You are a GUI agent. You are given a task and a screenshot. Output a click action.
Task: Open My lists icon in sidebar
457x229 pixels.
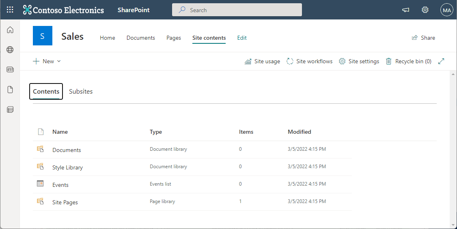coord(10,109)
